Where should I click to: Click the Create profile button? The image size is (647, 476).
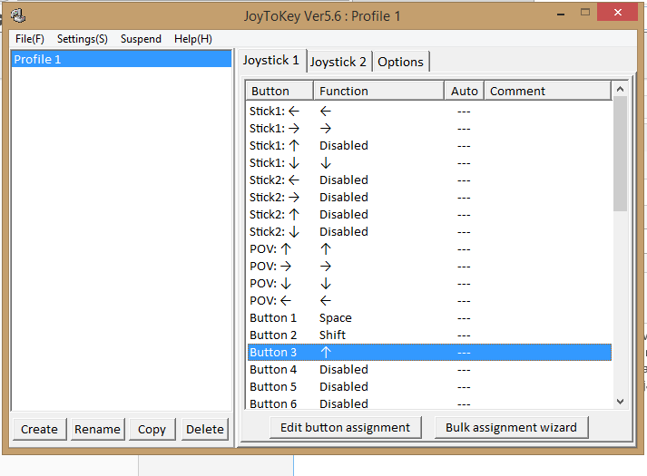coord(39,430)
